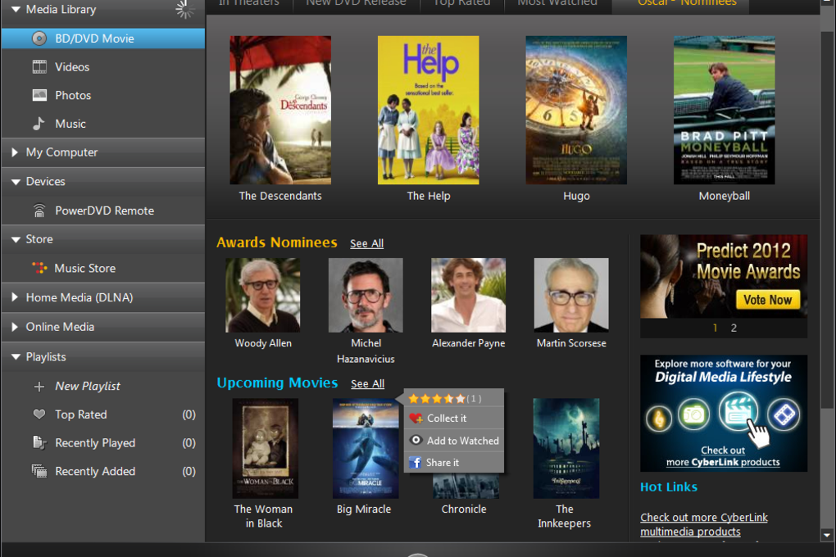Open Music in the Media Library

[x=103, y=123]
